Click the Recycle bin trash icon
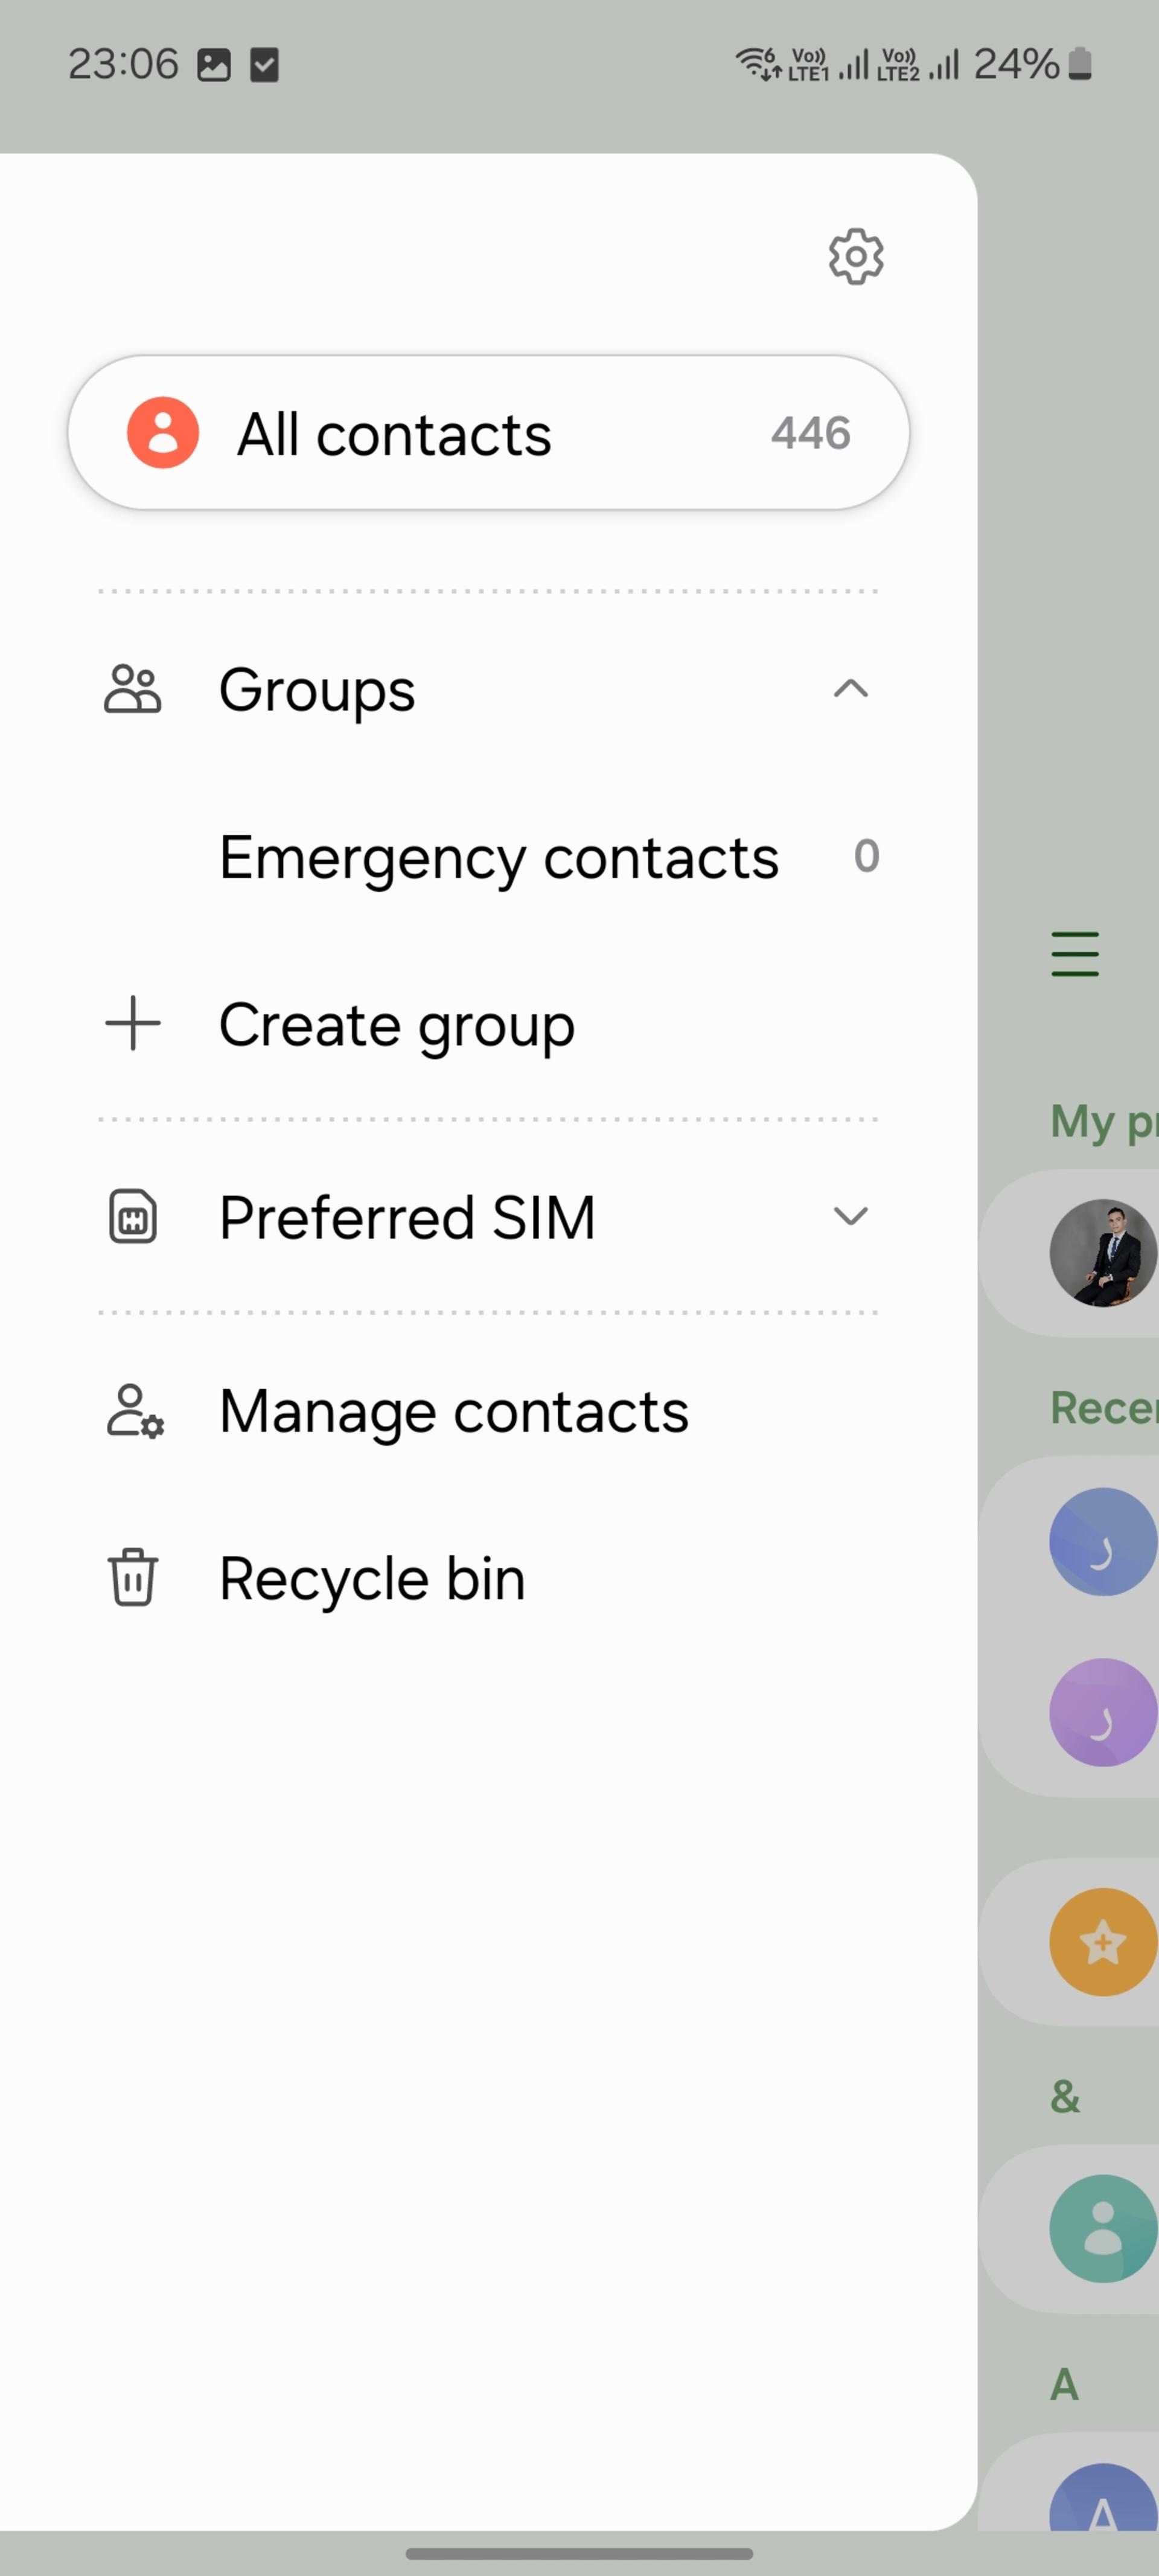The width and height of the screenshot is (1159, 2576). pos(132,1577)
